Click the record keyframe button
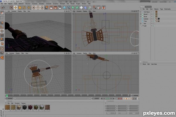Image resolution: width=176 pixels, height=117 pixels. tap(119, 99)
